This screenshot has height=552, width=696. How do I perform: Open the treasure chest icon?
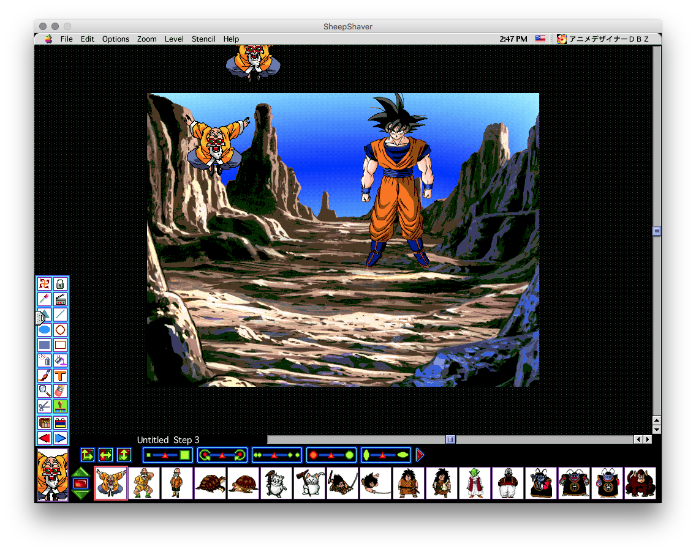pos(44,422)
